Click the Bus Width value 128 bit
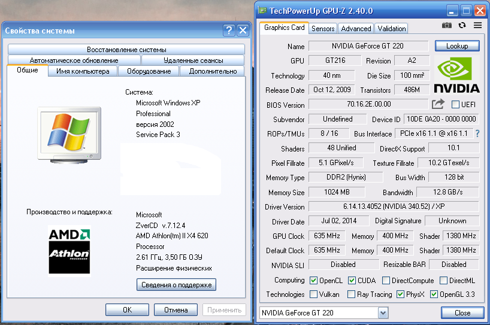 click(453, 177)
